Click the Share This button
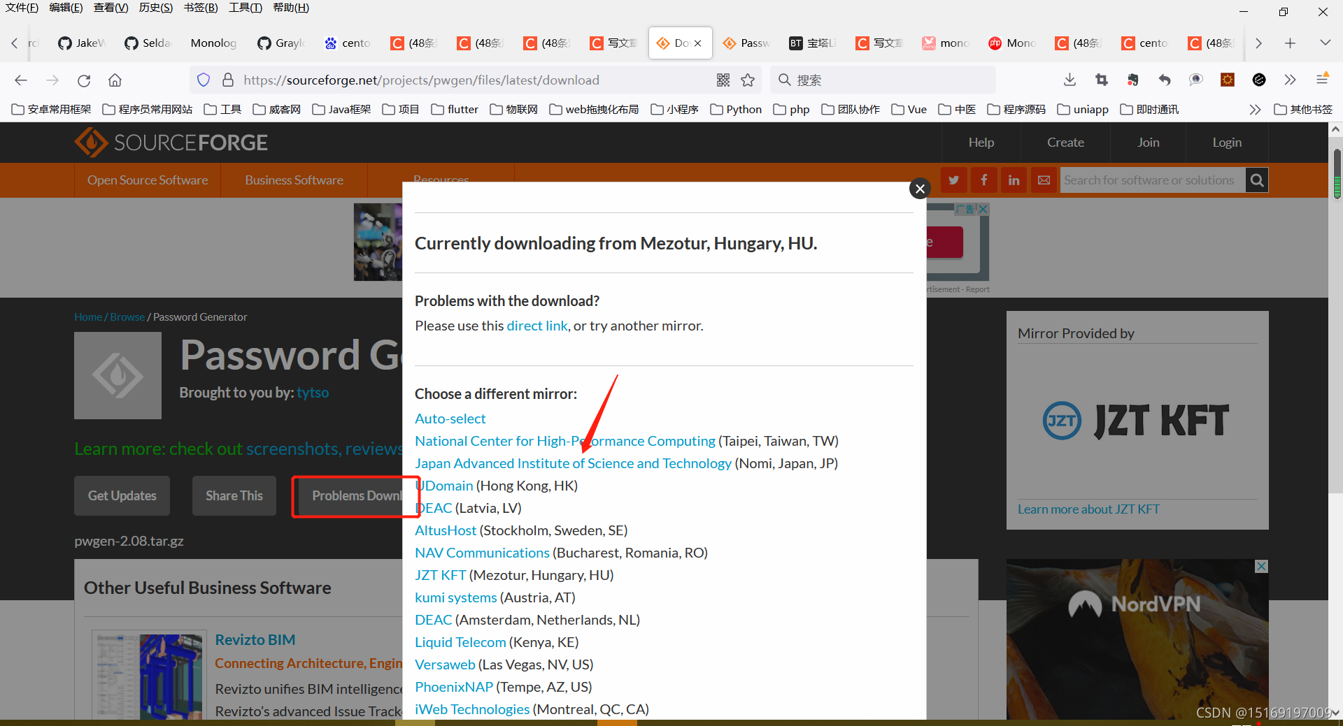 pyautogui.click(x=234, y=495)
